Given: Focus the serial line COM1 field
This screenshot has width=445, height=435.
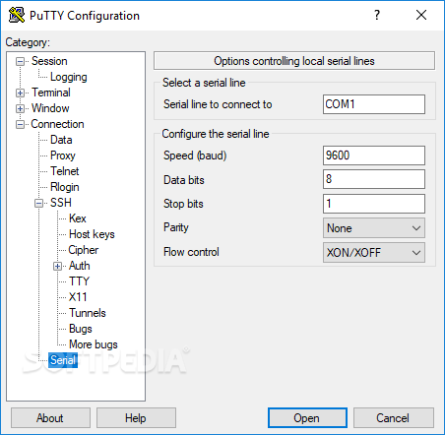Looking at the screenshot, I should (374, 104).
